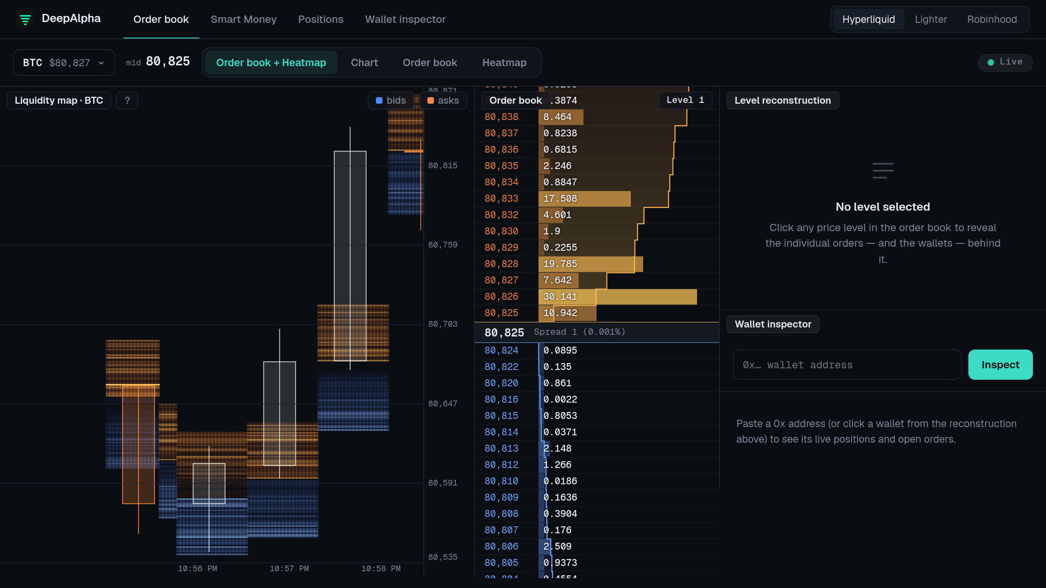
Task: Switch to the Chart view
Action: 364,62
